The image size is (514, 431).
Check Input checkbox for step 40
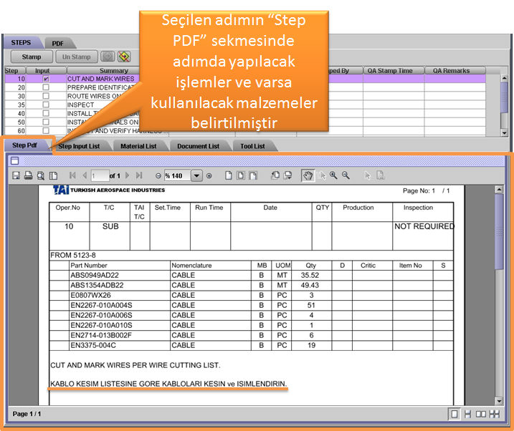coord(46,113)
